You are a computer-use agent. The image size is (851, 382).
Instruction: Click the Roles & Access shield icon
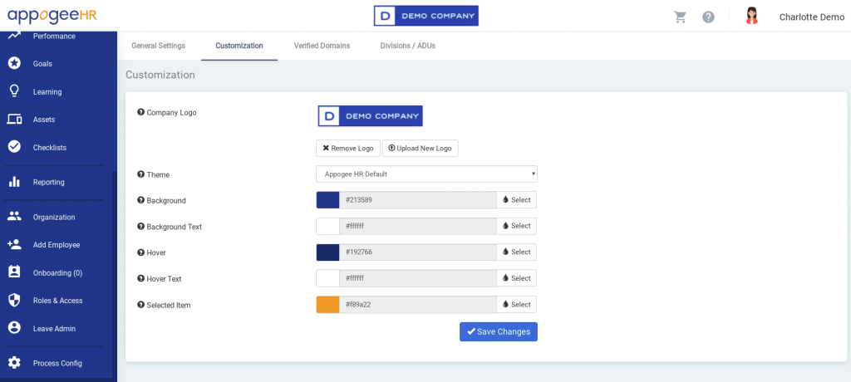14,301
